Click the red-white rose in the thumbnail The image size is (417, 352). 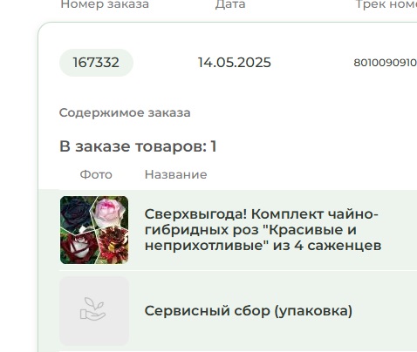(78, 247)
